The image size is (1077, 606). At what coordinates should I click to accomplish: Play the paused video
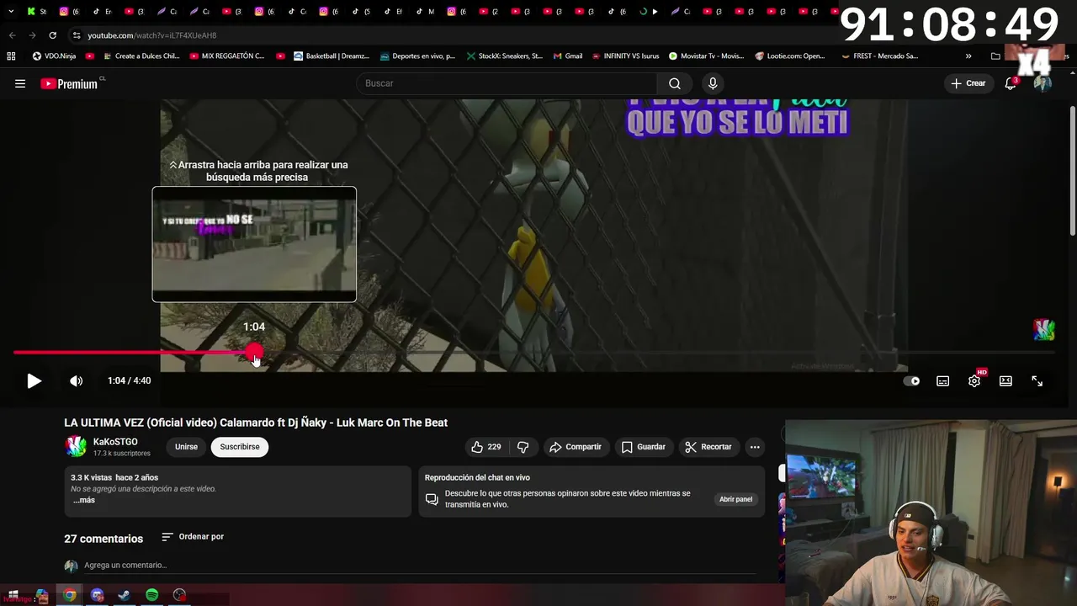tap(34, 381)
